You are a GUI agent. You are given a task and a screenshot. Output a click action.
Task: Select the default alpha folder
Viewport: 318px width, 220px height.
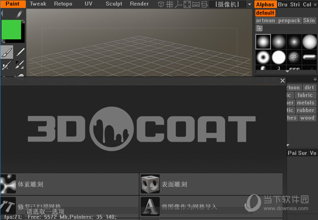click(265, 13)
